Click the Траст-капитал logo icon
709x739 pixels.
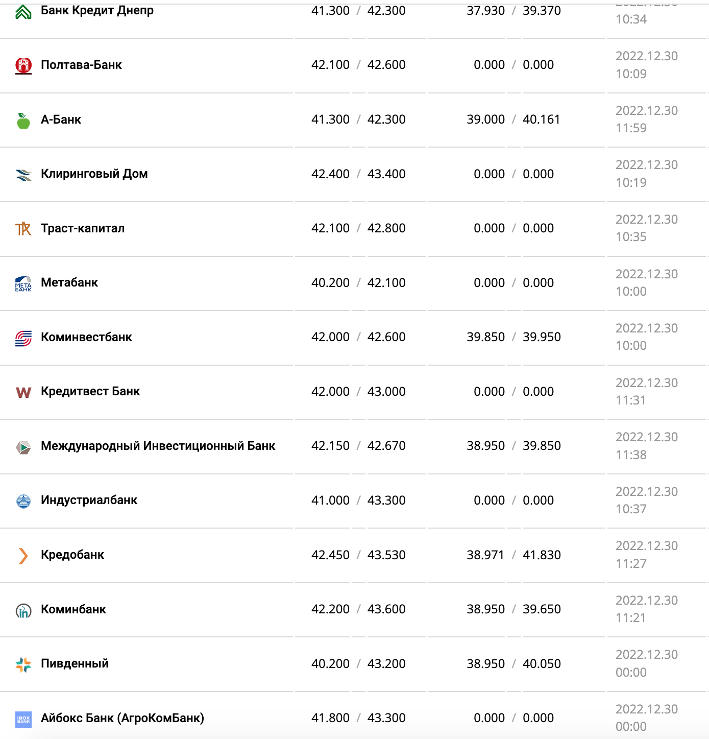[23, 229]
